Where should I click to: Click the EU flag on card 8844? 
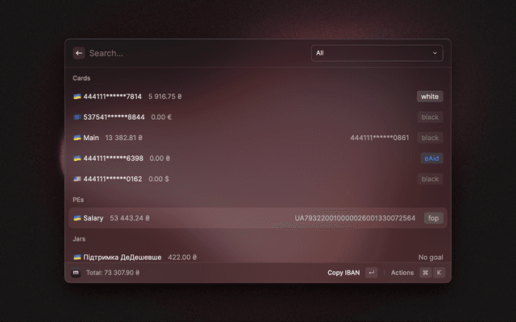coord(77,118)
